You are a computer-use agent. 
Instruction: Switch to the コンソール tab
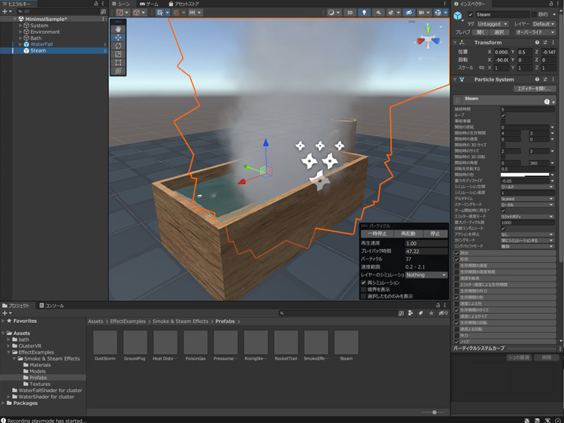(54, 306)
